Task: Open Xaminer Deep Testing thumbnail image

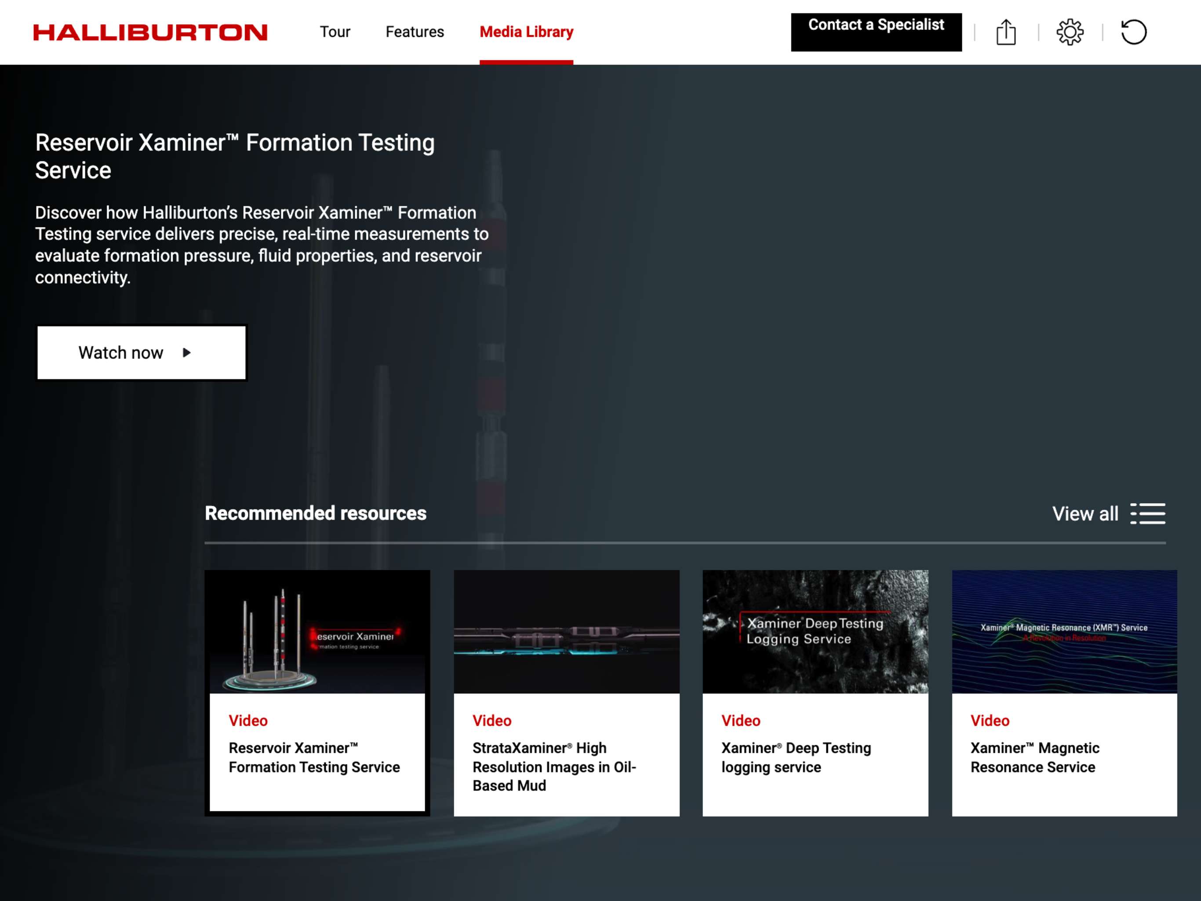Action: pos(815,631)
